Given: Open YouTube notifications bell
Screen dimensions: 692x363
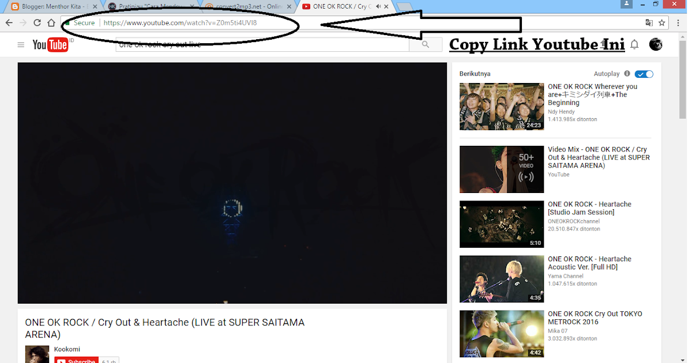Looking at the screenshot, I should (x=634, y=44).
